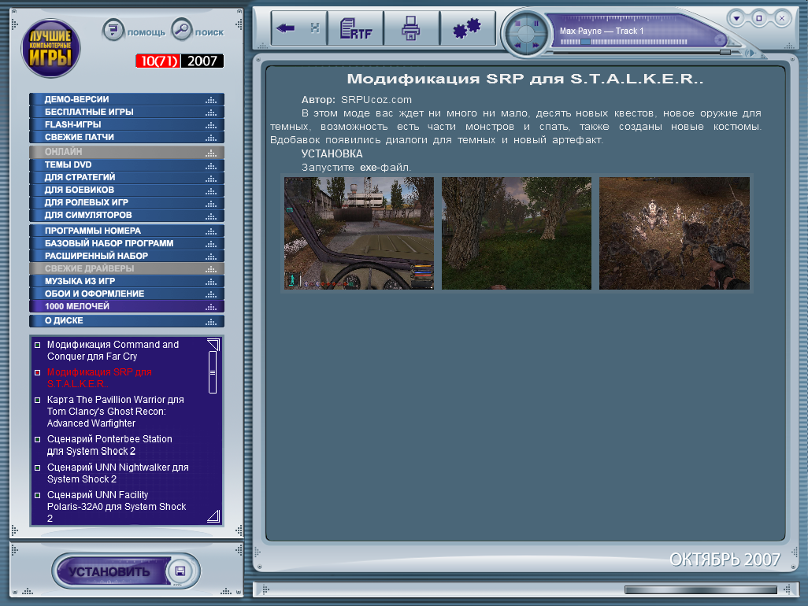
Task: Click the disabled ОНЛАЙН menu entry
Action: click(x=127, y=152)
